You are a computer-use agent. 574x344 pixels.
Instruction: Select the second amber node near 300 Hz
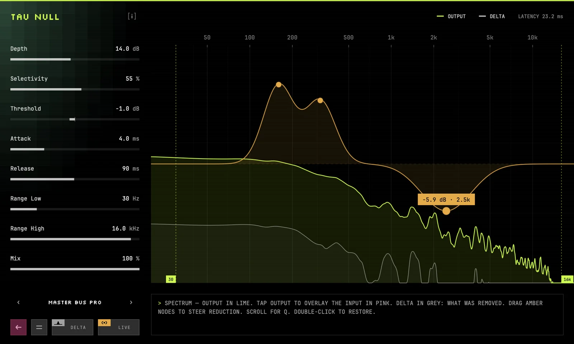click(x=320, y=100)
